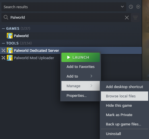Collapse the TOOLS category
The height and width of the screenshot is (139, 149).
(x=3, y=43)
